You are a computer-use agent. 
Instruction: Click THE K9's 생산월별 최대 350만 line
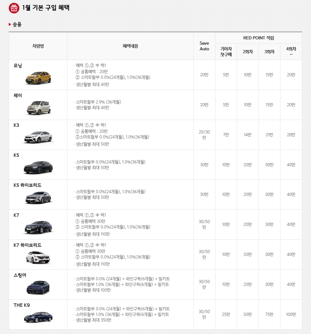(93, 320)
